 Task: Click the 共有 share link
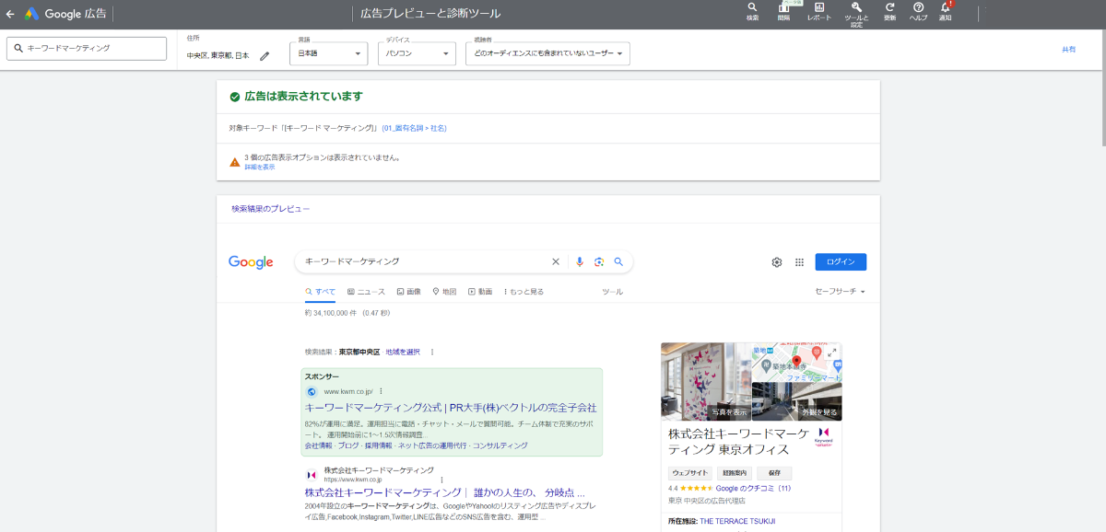(1068, 49)
